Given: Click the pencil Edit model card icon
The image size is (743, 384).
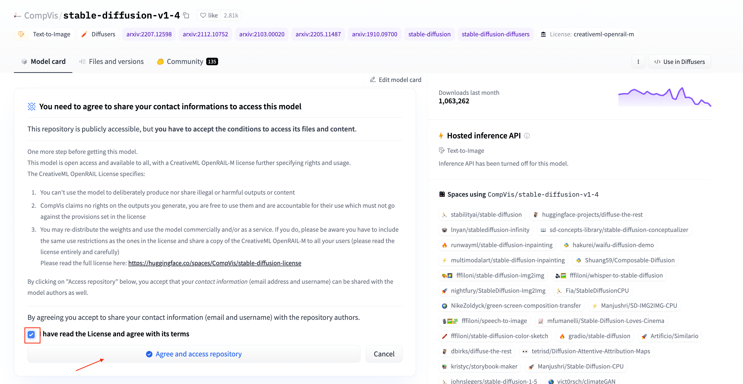Looking at the screenshot, I should click(x=373, y=79).
